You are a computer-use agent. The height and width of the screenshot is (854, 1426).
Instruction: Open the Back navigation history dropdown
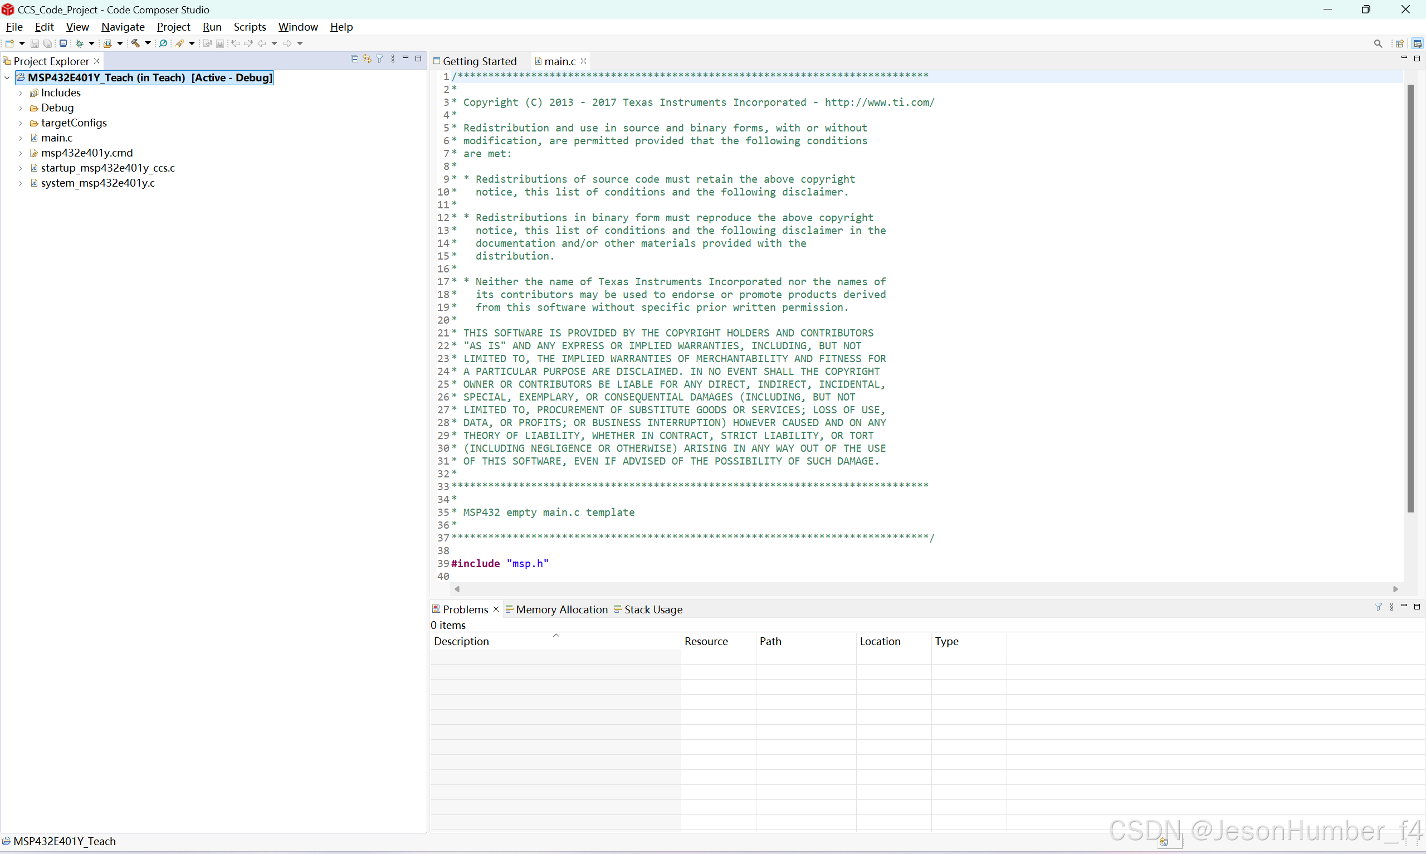click(275, 43)
